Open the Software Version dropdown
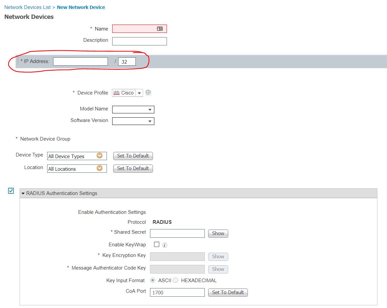The image size is (387, 308). pos(151,121)
